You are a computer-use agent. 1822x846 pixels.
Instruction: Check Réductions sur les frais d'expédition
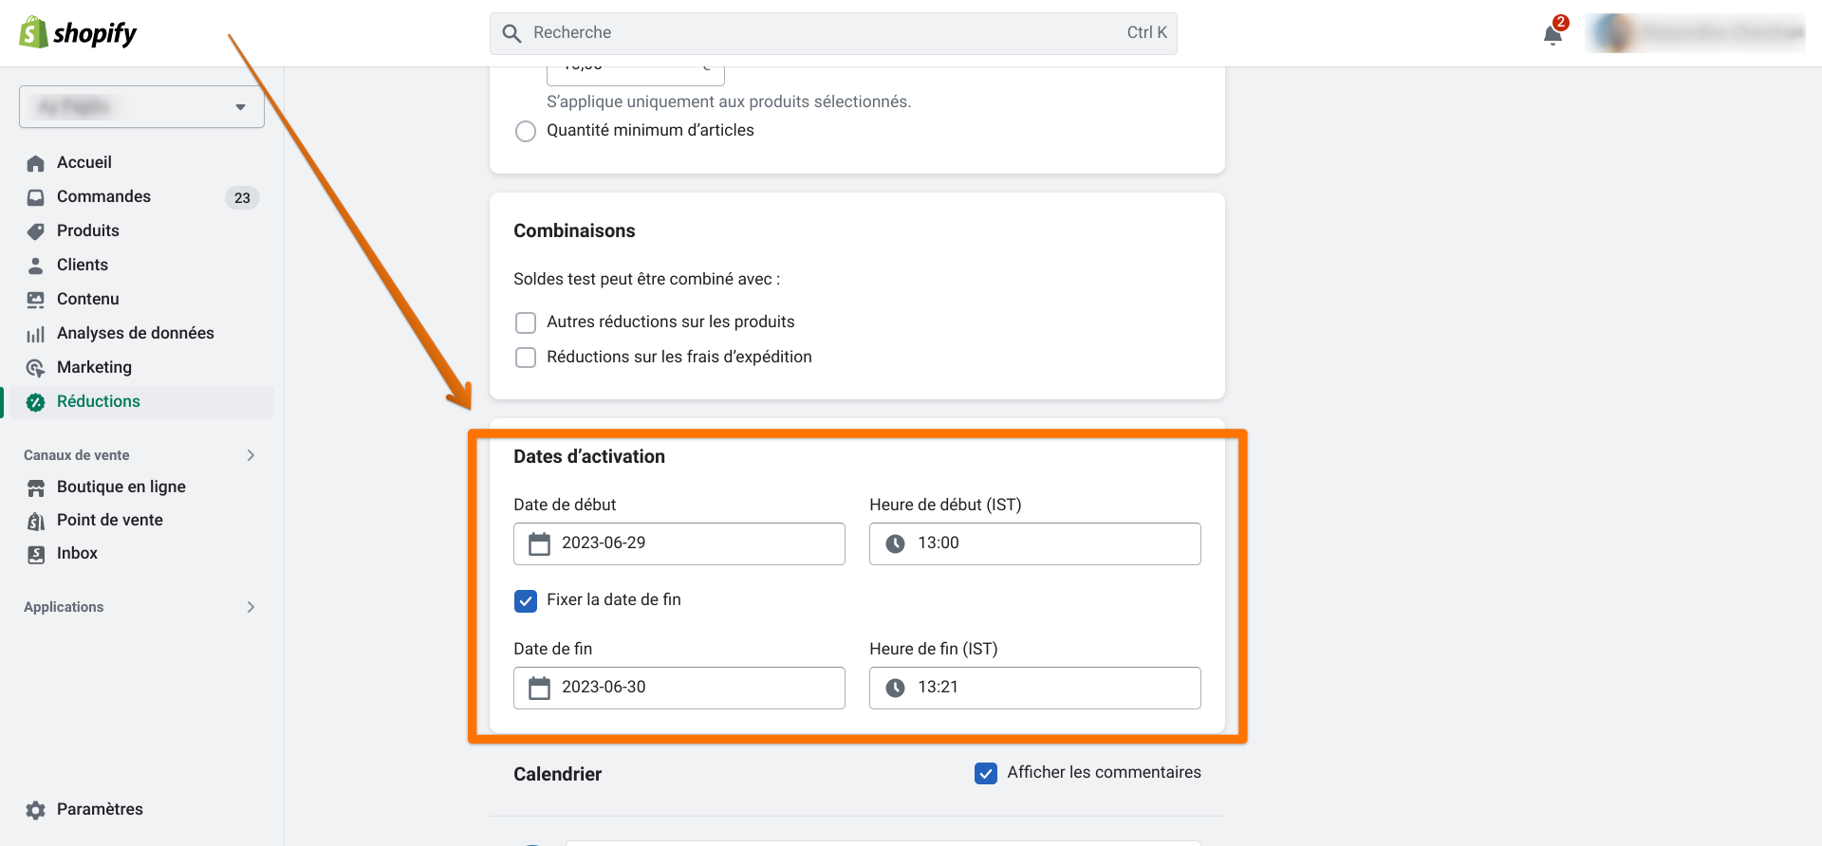pyautogui.click(x=526, y=358)
